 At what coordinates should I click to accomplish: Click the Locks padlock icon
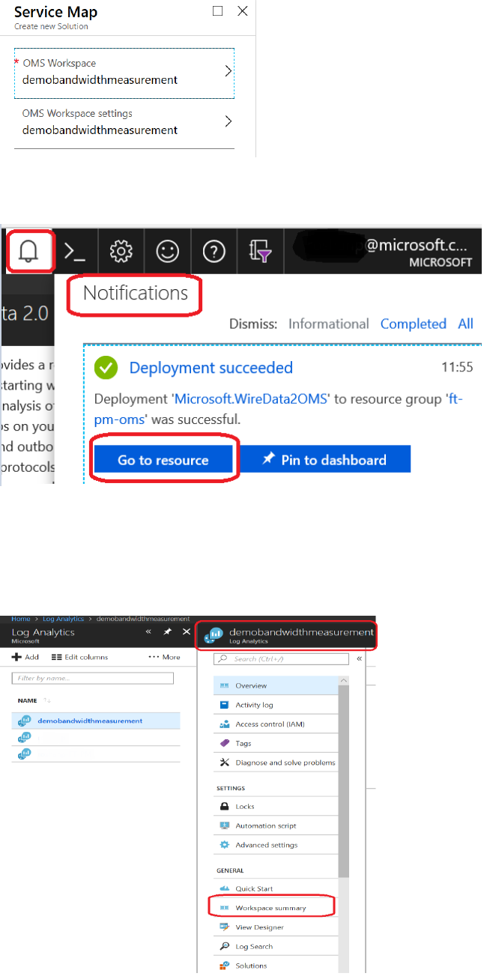[x=224, y=807]
